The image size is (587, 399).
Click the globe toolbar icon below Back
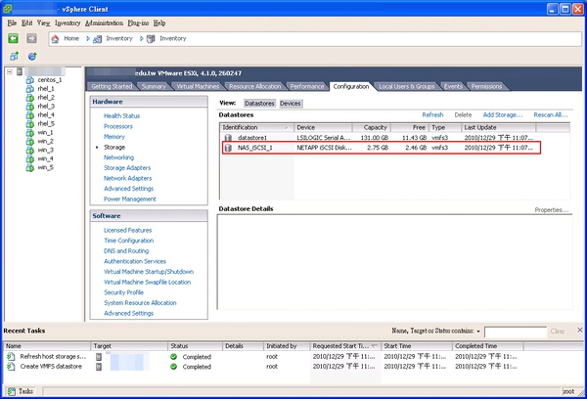32,56
